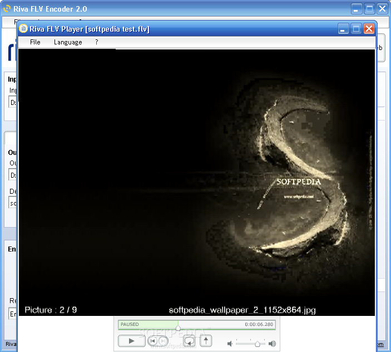This screenshot has width=391, height=352.
Task: Click the 0:00:06.280 timecode
Action: [x=259, y=324]
